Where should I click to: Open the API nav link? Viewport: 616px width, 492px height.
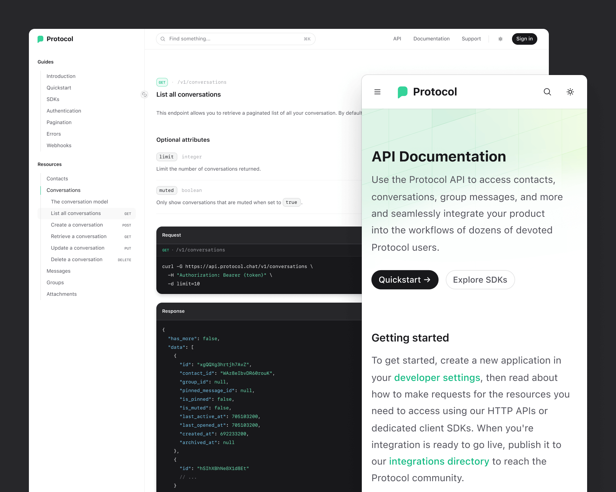coord(397,39)
